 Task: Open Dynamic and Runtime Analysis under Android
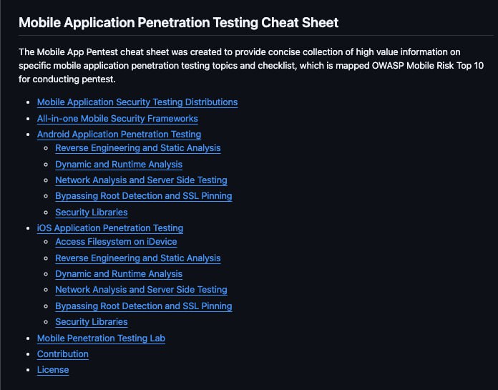click(119, 164)
